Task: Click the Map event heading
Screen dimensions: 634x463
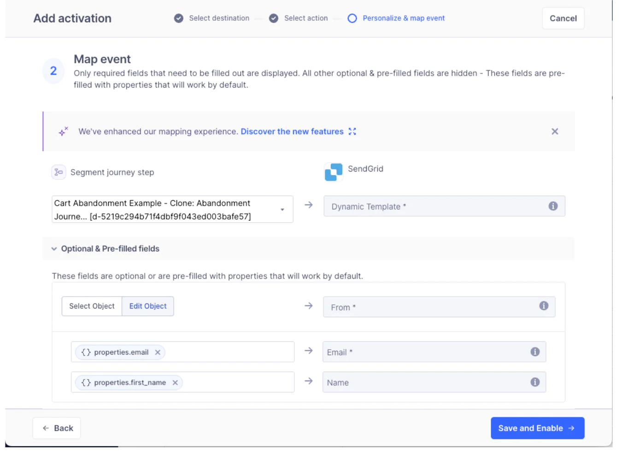Action: click(x=102, y=59)
